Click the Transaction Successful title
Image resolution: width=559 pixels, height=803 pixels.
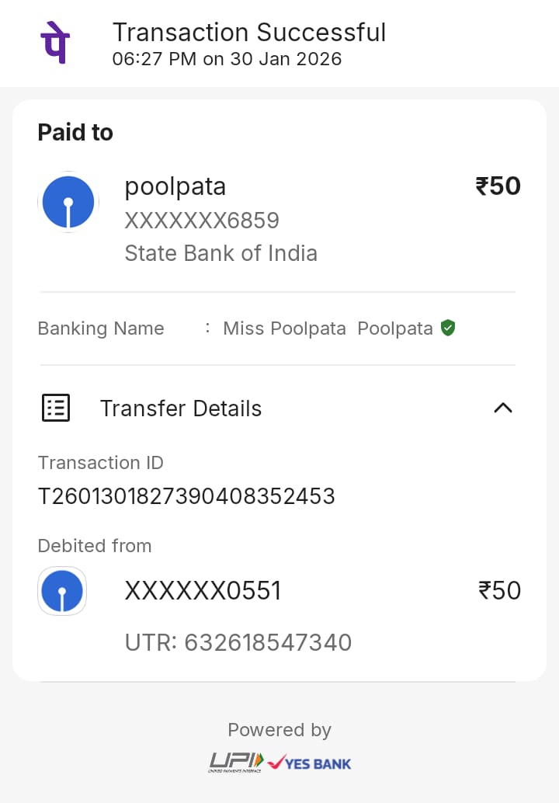(x=249, y=33)
